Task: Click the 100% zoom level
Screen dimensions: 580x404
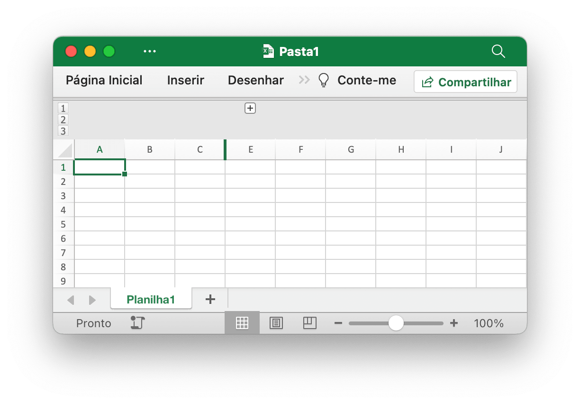Action: pyautogui.click(x=489, y=323)
